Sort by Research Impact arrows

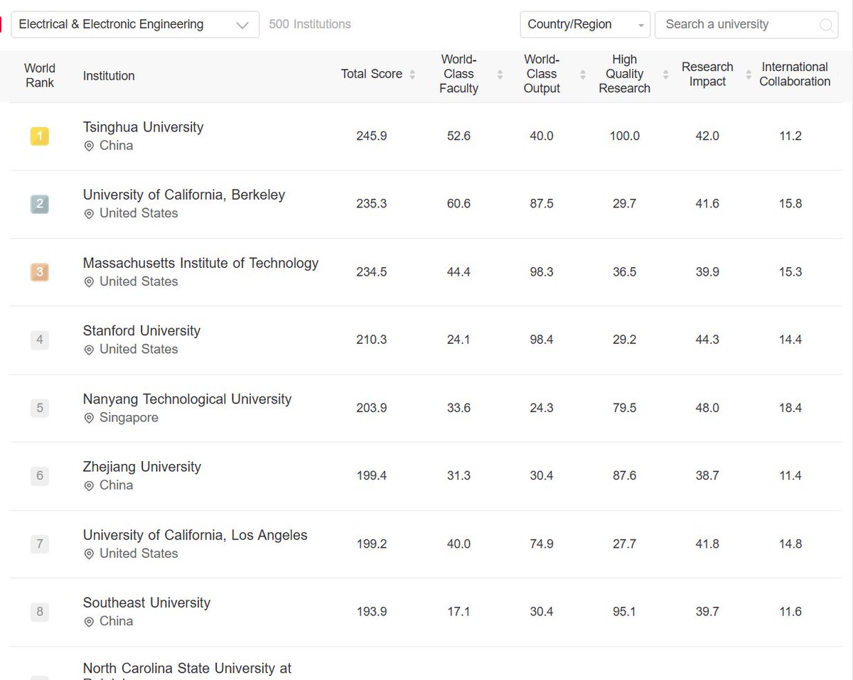[749, 75]
